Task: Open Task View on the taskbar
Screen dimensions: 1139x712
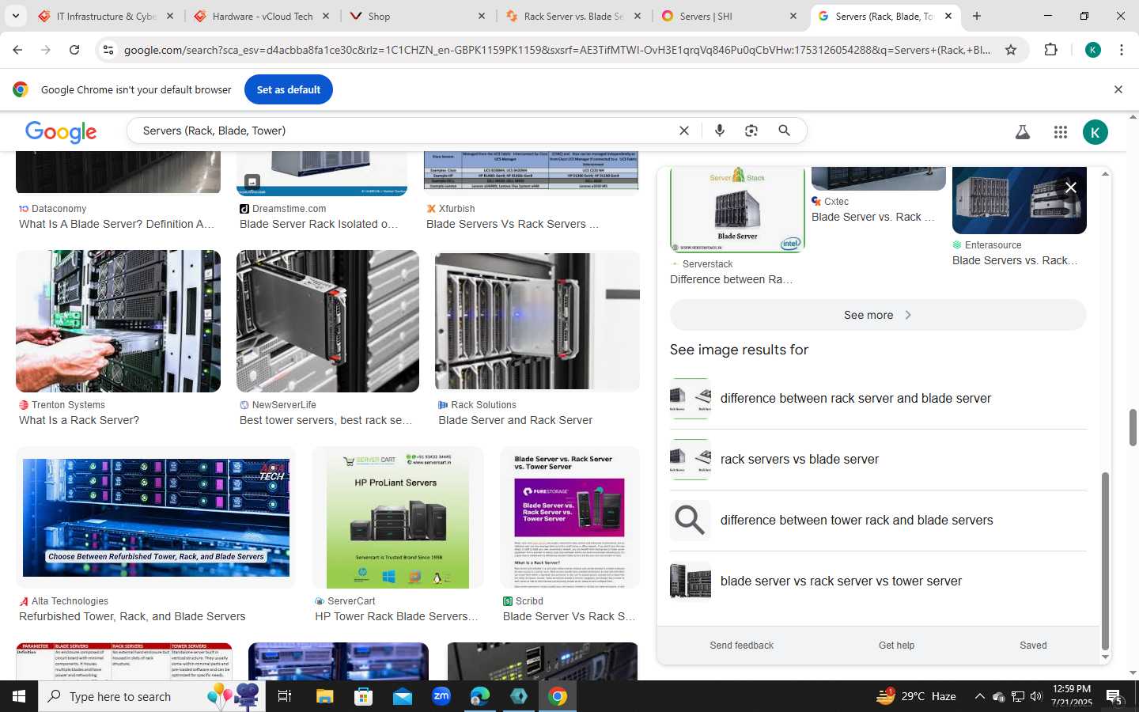Action: (285, 696)
